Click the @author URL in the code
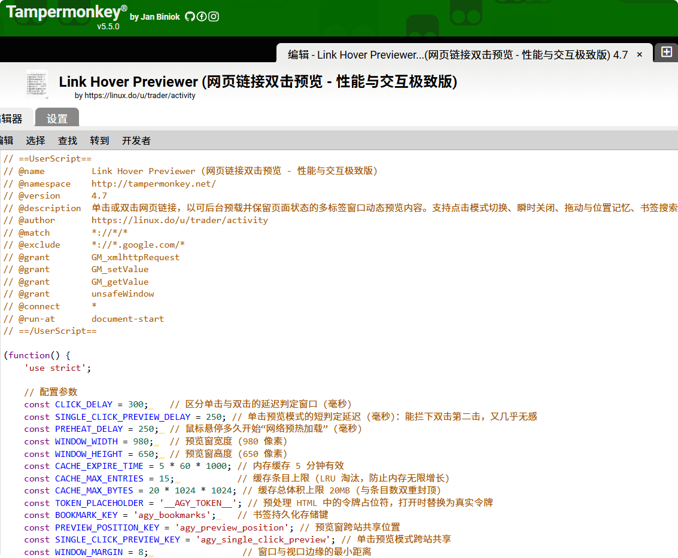The height and width of the screenshot is (558, 678). [180, 220]
